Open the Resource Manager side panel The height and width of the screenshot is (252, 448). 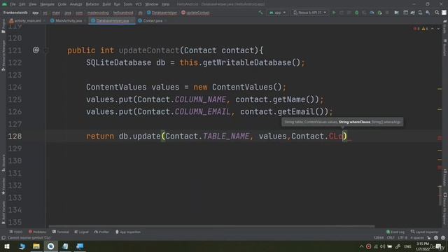point(3,55)
